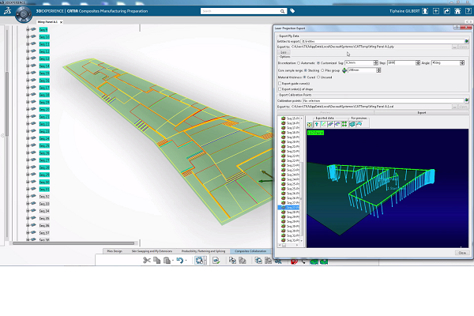Screen dimensions: 474x316
Task: Click the Export button in dialog
Action: pyautogui.click(x=421, y=112)
